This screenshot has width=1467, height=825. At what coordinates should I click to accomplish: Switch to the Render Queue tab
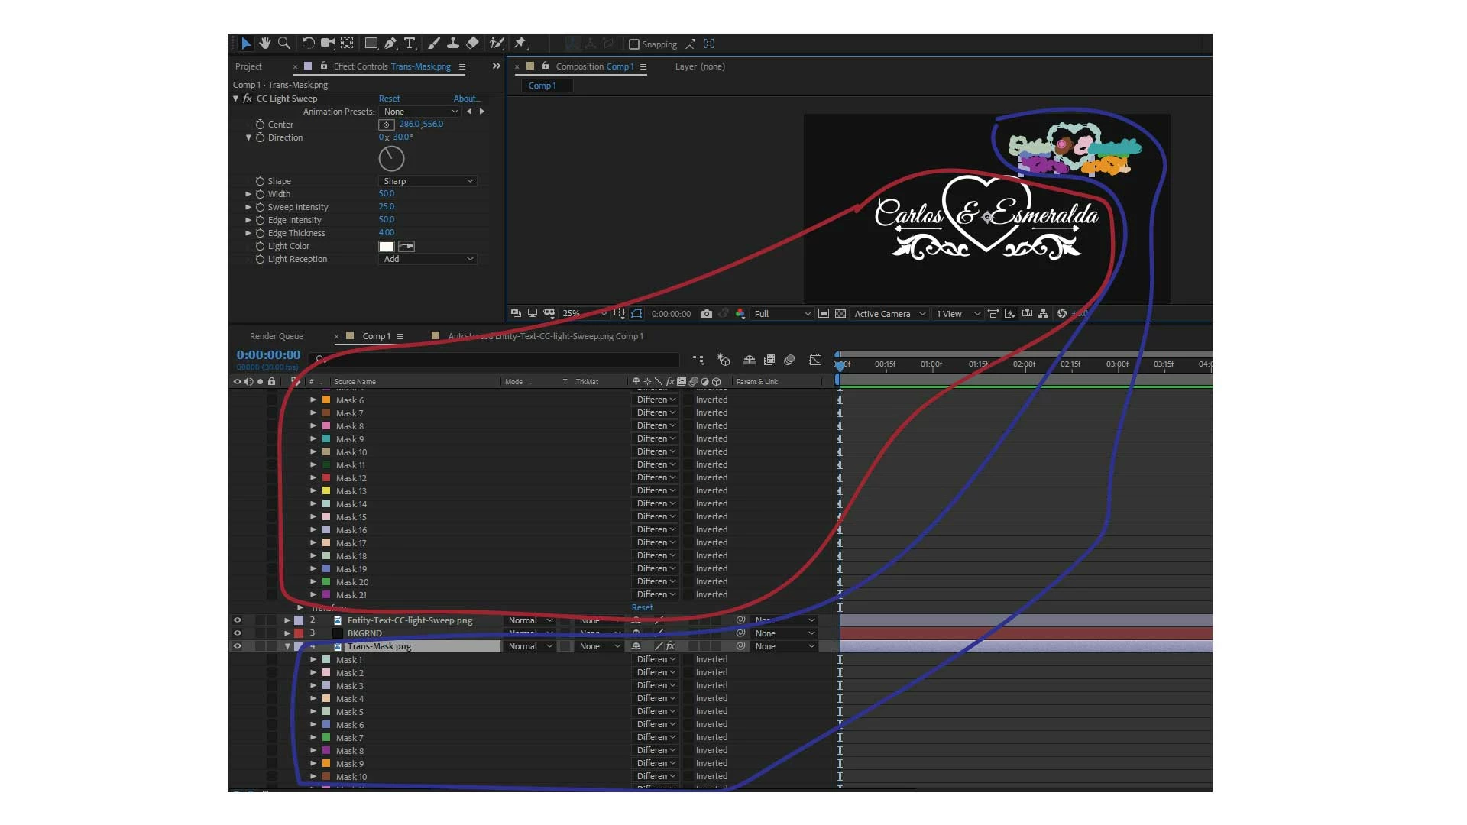(x=276, y=336)
